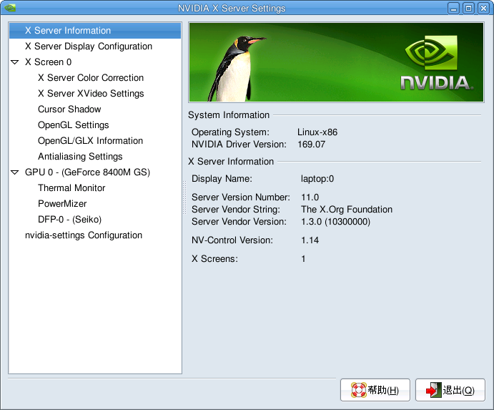Click the 退出(Q) quit button
494x410 pixels.
click(450, 390)
